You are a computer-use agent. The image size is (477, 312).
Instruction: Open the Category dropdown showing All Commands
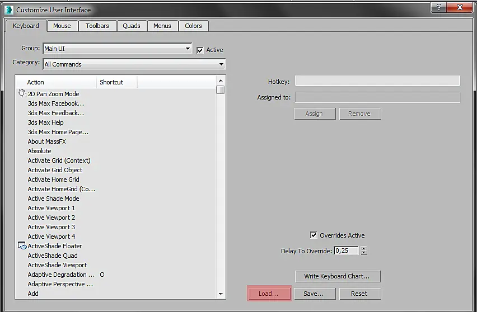coord(134,64)
